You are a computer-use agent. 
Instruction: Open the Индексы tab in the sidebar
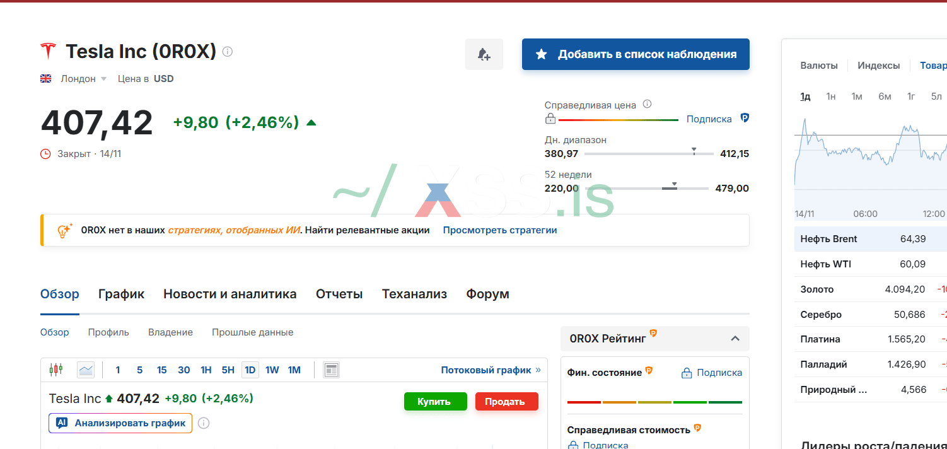pos(878,65)
